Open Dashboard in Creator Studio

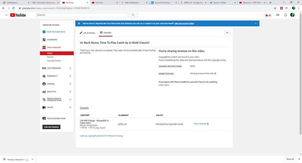pyautogui.click(x=50, y=40)
